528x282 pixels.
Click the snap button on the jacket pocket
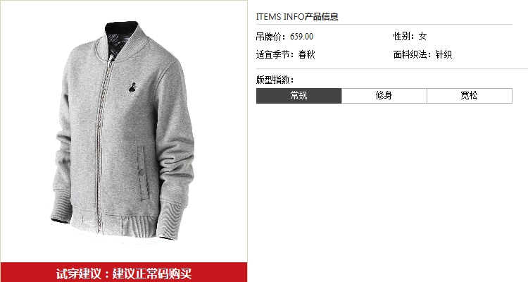(x=142, y=172)
